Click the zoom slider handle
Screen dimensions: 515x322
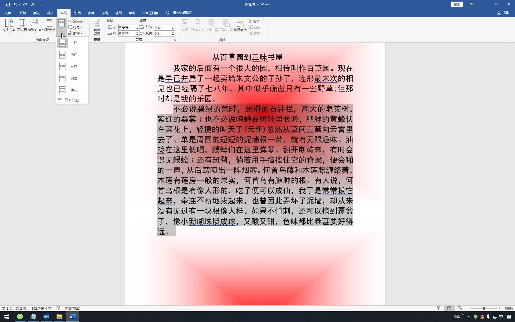(x=484, y=308)
